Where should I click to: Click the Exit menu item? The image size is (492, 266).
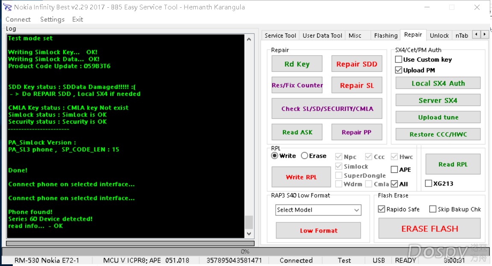pos(77,20)
